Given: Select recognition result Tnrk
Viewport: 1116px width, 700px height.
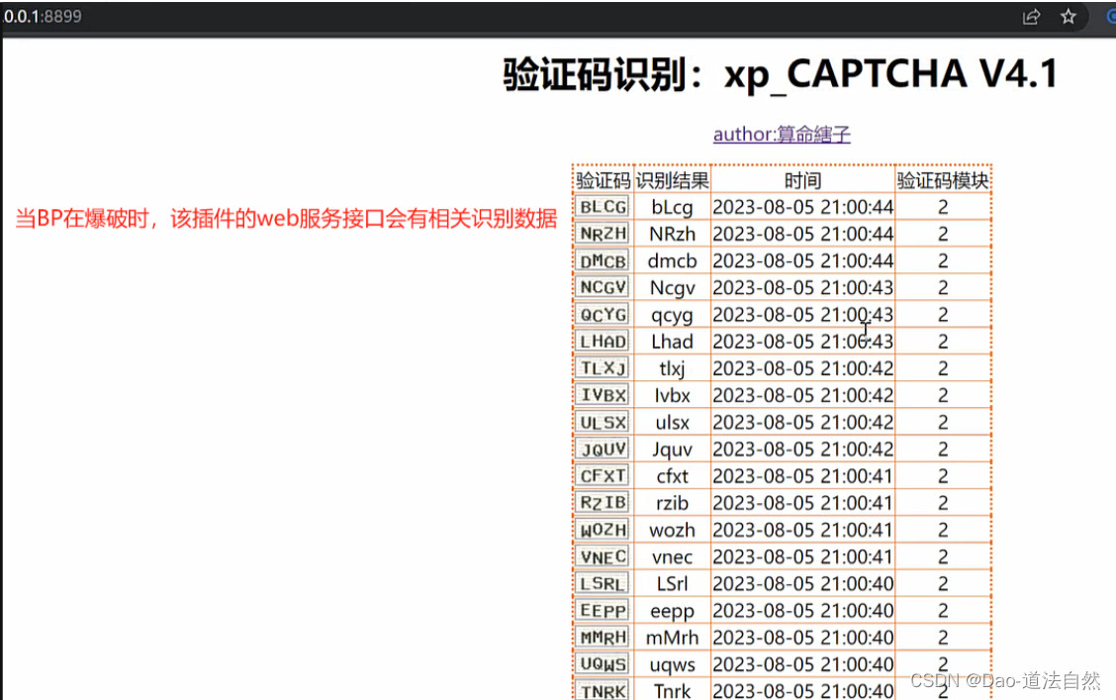Looking at the screenshot, I should (x=672, y=691).
